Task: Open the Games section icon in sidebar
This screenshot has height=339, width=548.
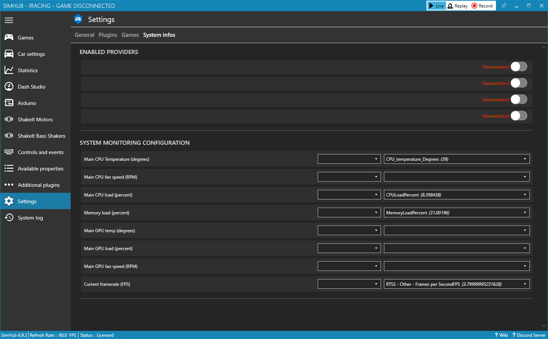Action: 9,37
